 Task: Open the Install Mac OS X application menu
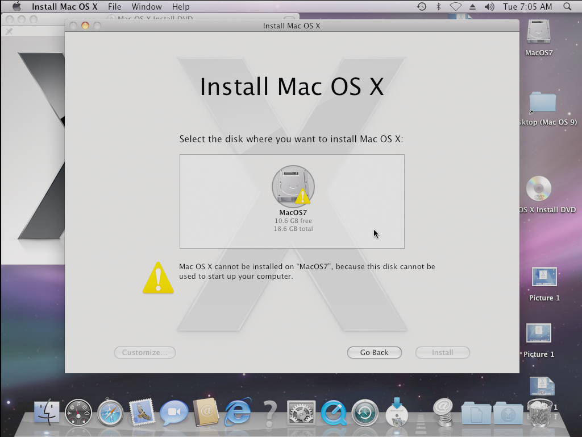(x=65, y=6)
